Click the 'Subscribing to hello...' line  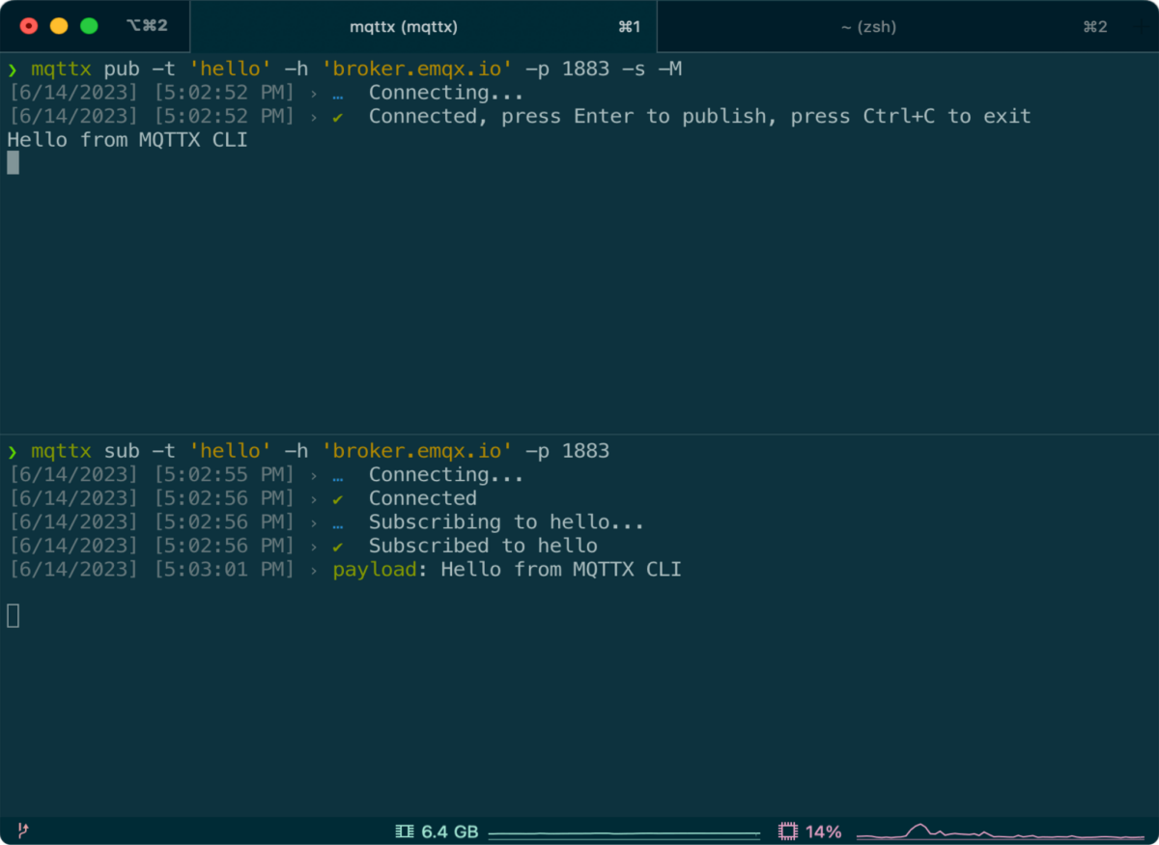tap(506, 522)
